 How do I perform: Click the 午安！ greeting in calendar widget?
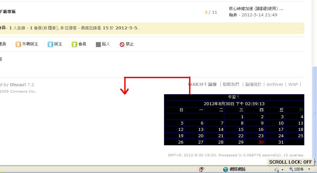234,97
